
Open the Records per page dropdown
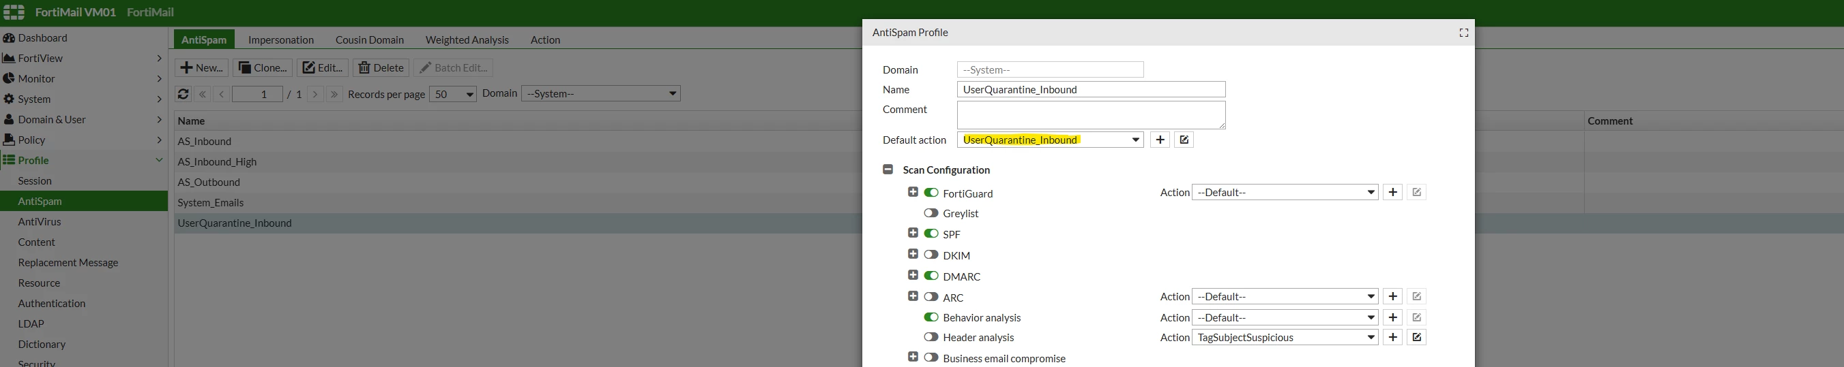point(452,94)
